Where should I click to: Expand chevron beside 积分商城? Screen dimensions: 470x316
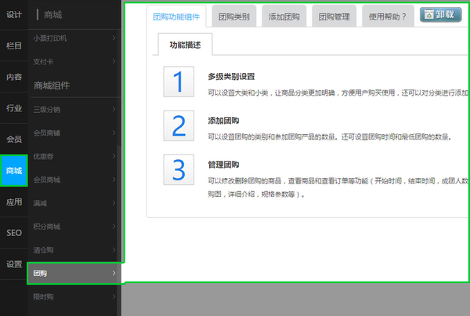pos(114,227)
